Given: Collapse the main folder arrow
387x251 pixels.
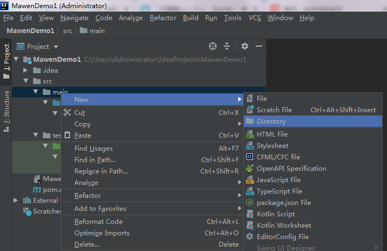Looking at the screenshot, I should coord(35,92).
